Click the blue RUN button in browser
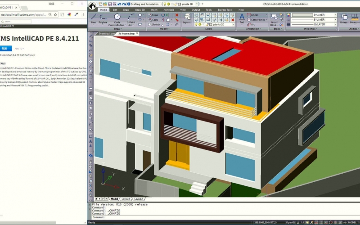Viewport: 360px width, 225px height. [5, 49]
